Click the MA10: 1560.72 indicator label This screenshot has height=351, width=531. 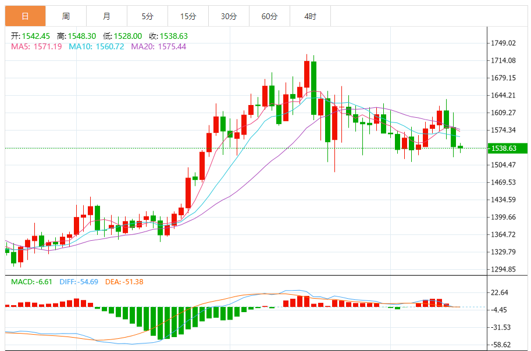click(x=97, y=46)
